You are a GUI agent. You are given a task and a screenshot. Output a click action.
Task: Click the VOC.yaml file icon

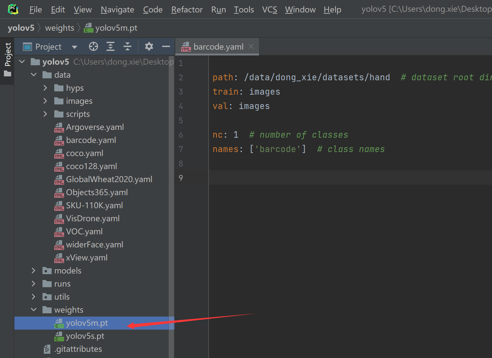click(x=59, y=232)
